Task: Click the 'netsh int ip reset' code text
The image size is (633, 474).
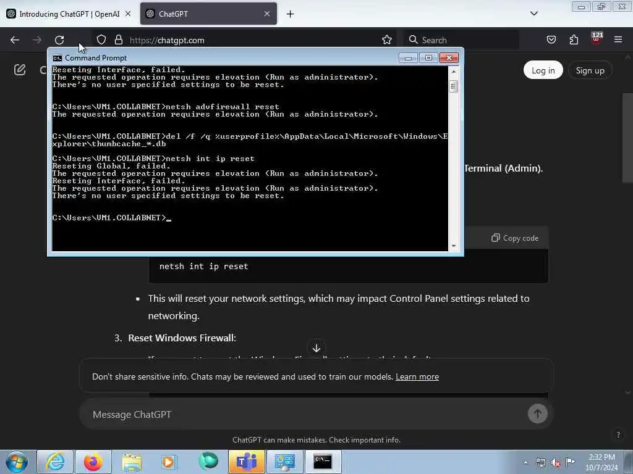Action: click(203, 267)
